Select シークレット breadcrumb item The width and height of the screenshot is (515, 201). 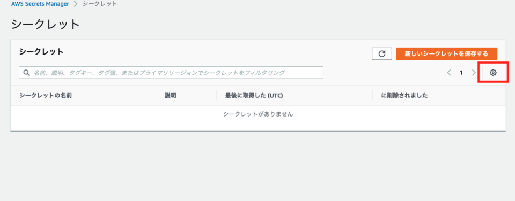(x=100, y=4)
